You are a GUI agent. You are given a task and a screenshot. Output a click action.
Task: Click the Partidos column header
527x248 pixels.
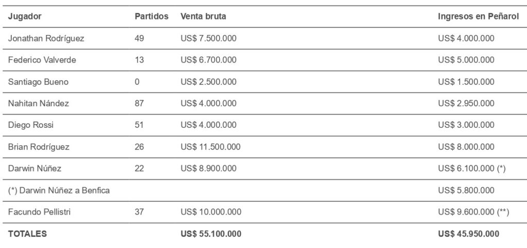152,16
